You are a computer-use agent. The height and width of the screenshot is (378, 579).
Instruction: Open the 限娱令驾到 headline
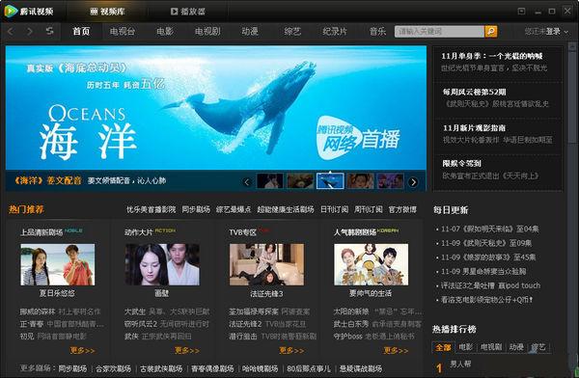click(461, 163)
